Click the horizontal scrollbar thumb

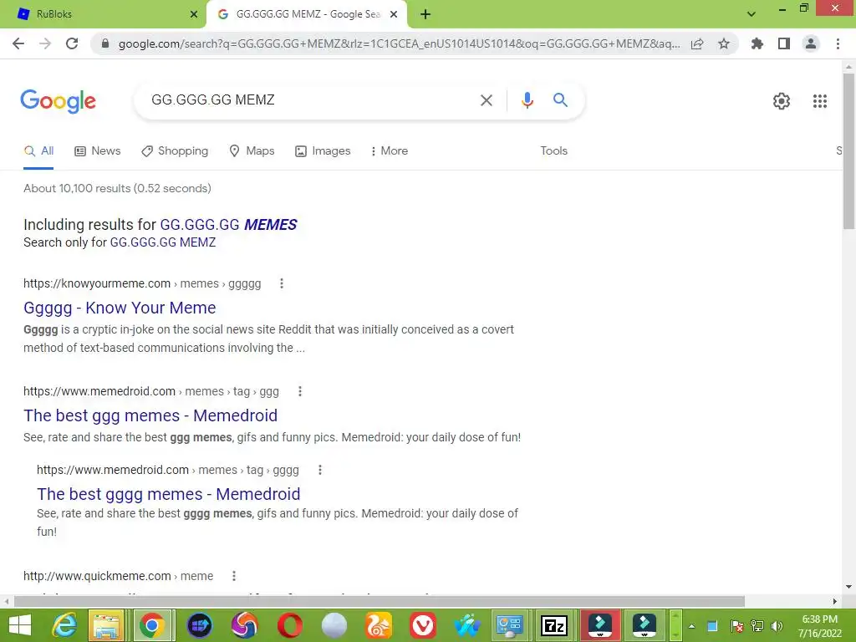pos(380,602)
